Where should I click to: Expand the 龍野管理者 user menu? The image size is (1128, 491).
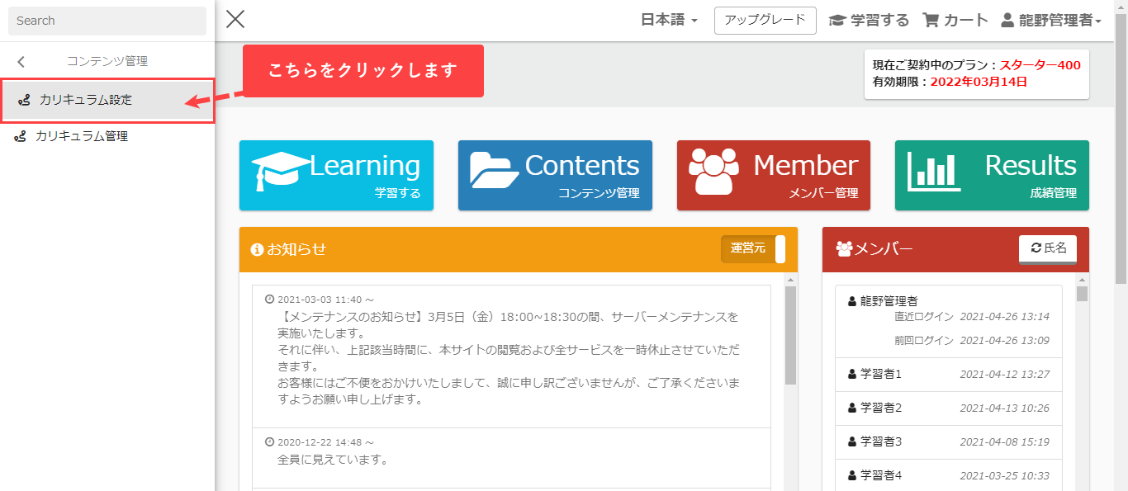pos(1051,21)
